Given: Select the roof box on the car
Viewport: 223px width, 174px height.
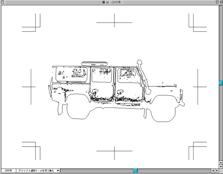Looking at the screenshot, I should [95, 64].
